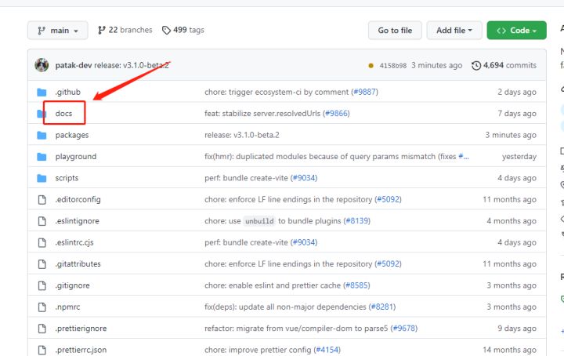Screen dimensions: 564x356
Task: Open the .eslintignore file
Action: pos(77,221)
